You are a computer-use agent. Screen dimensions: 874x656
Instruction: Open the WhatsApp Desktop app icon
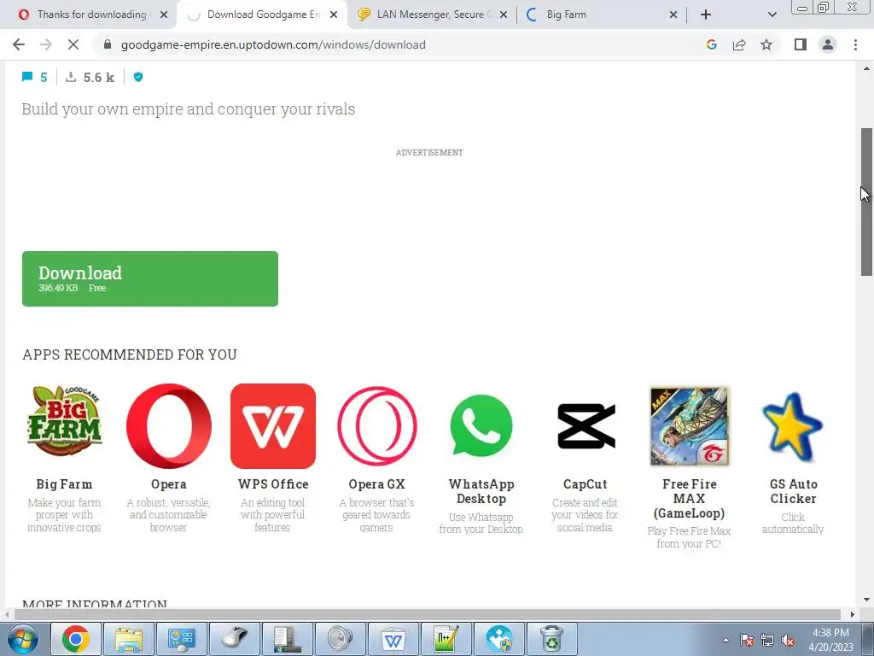click(481, 425)
